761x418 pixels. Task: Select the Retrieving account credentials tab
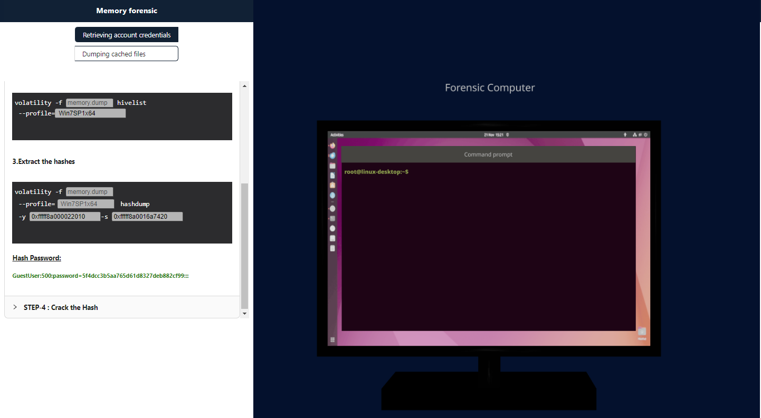(127, 35)
